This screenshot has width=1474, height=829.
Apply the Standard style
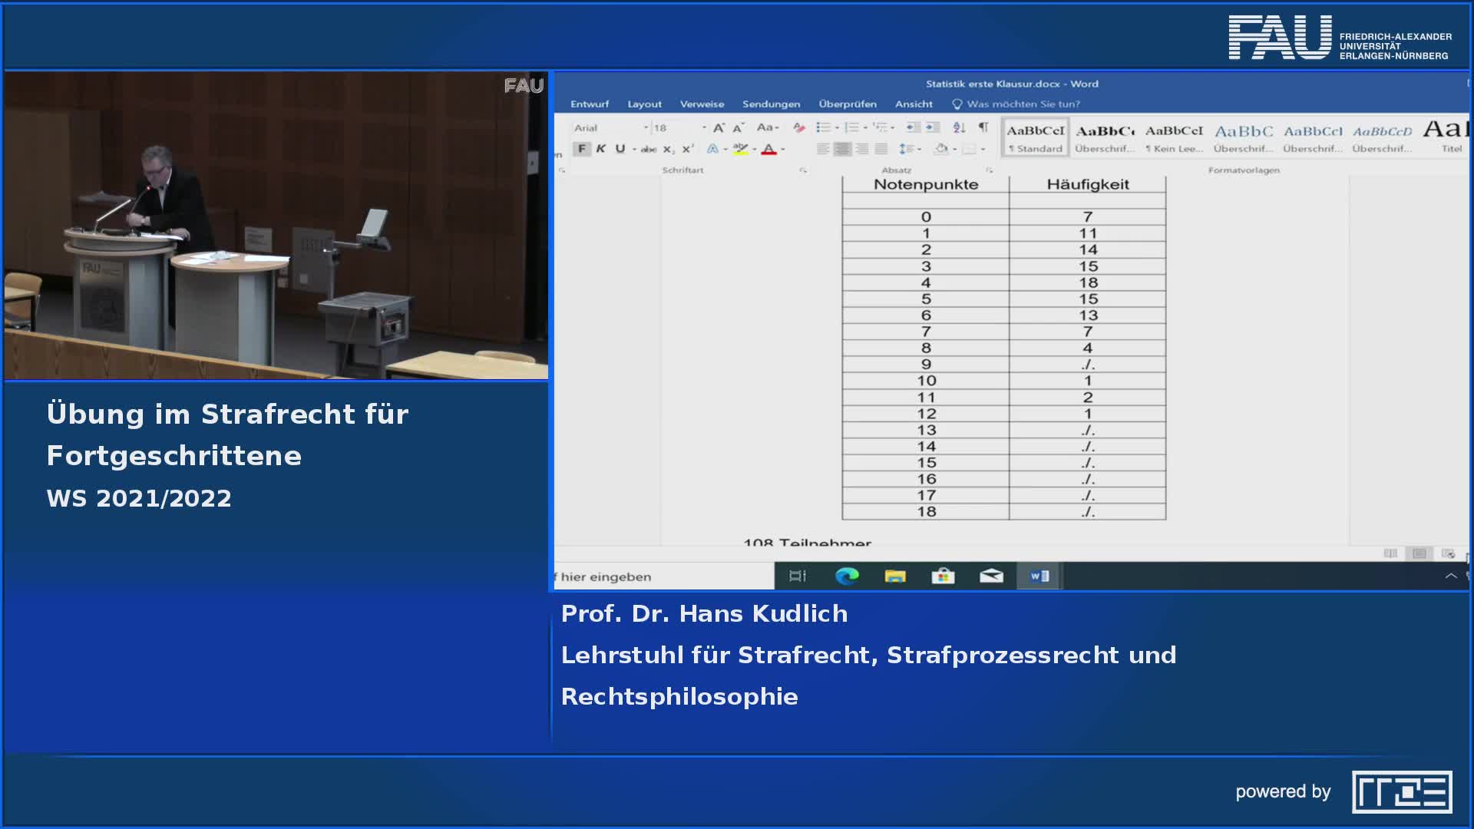click(1036, 137)
